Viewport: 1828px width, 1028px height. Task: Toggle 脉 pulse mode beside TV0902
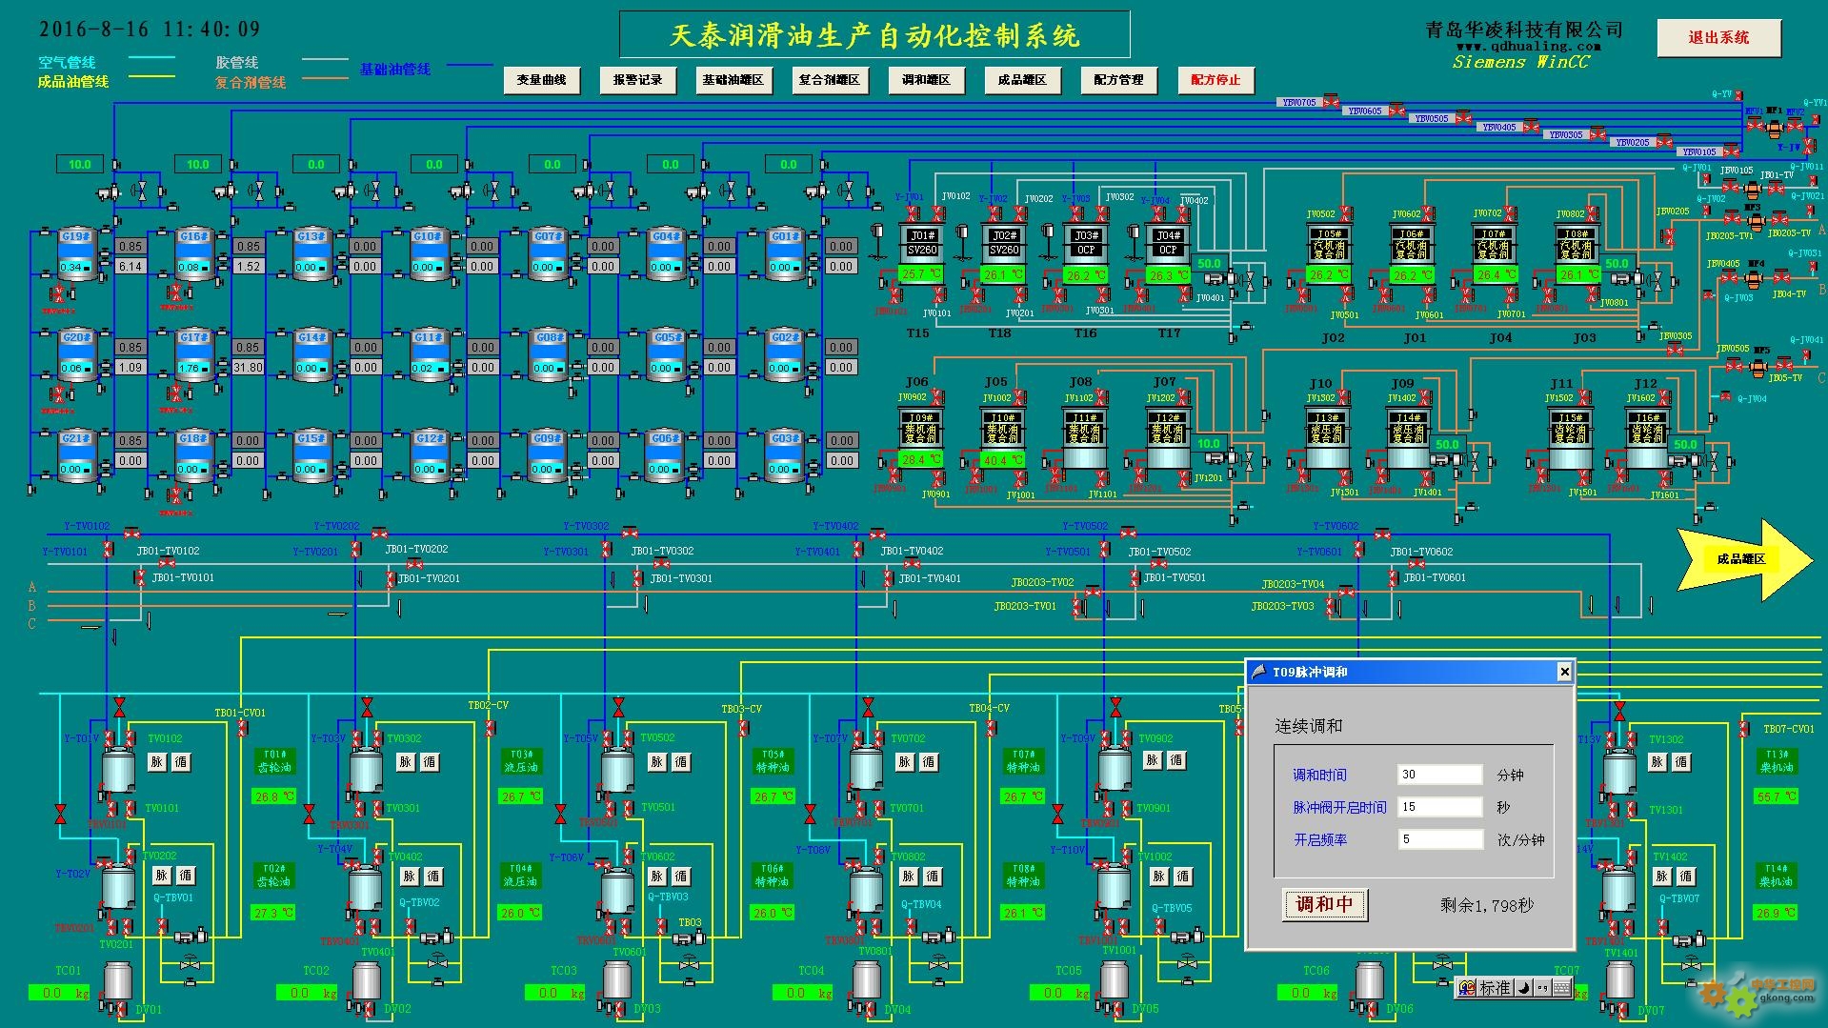point(1153,760)
